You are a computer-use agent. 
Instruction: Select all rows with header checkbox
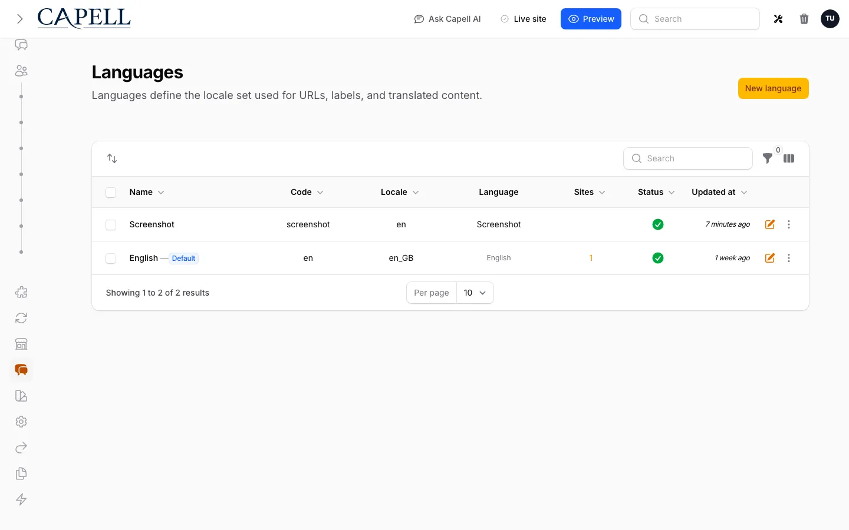[111, 193]
